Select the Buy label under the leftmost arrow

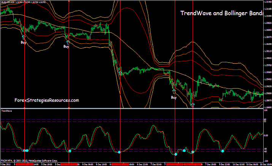(x=24, y=42)
